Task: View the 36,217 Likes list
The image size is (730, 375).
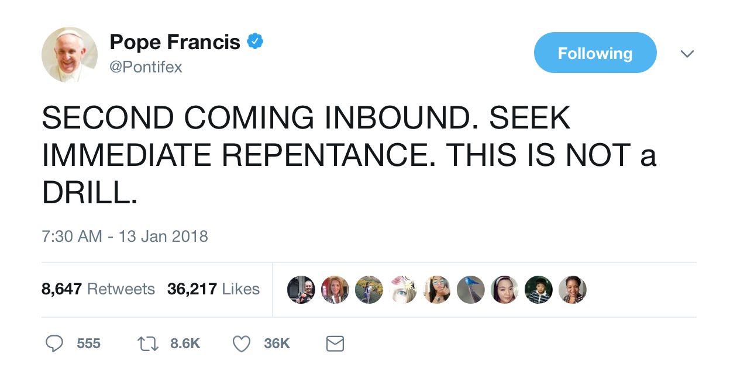Action: (x=213, y=289)
